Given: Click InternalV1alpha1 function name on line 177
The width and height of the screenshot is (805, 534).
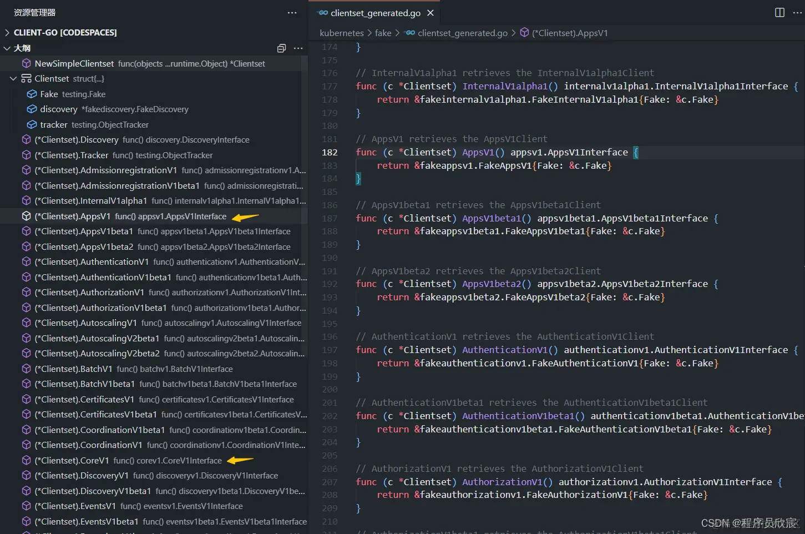Looking at the screenshot, I should 505,87.
